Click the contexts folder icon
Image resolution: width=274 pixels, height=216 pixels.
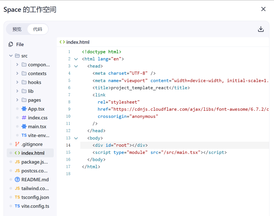click(24, 73)
